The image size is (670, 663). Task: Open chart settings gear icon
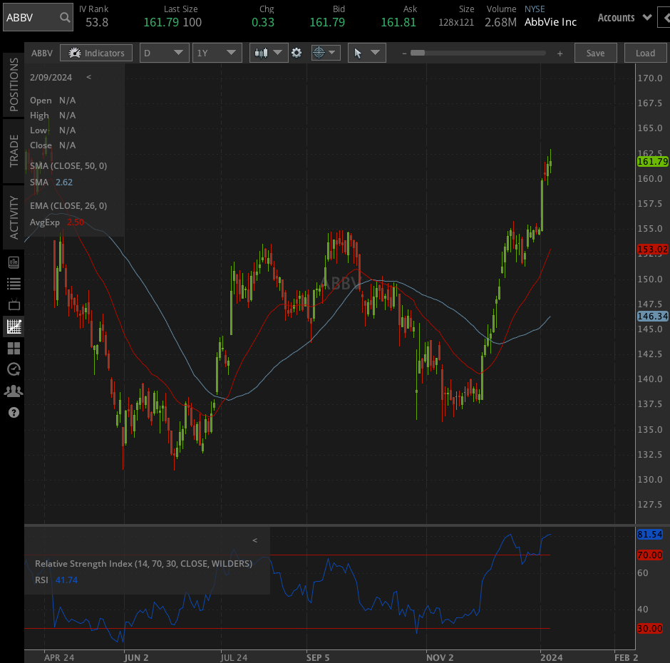[297, 53]
